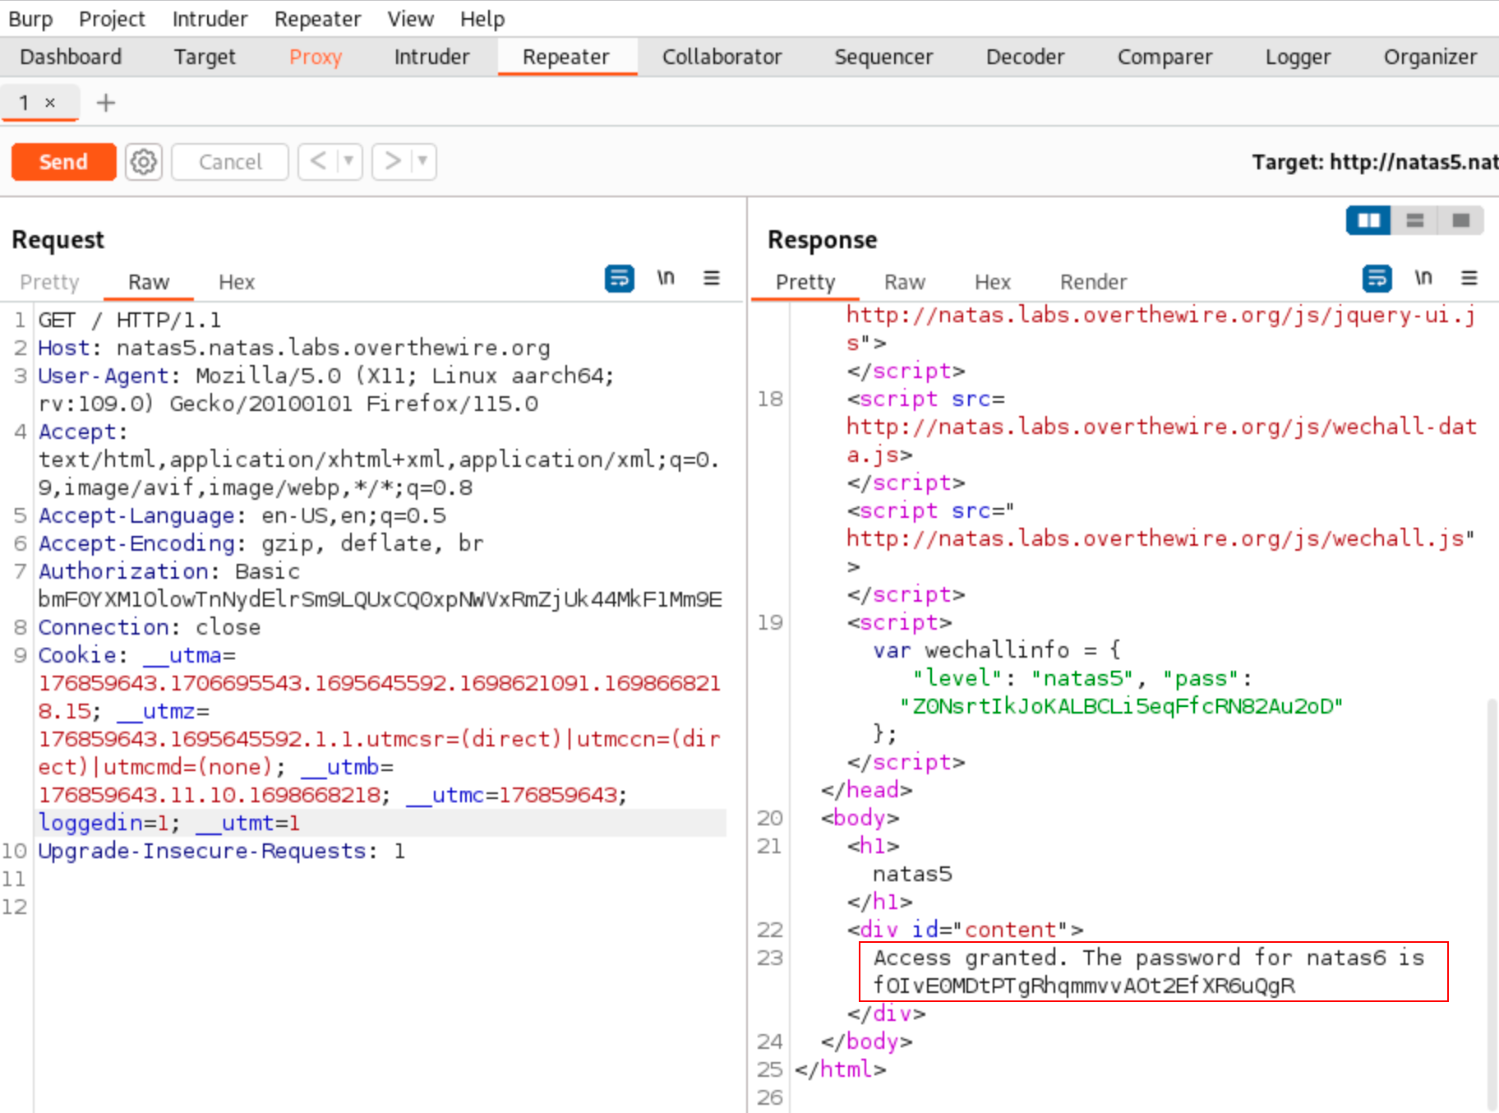Viewport: 1499px width, 1113px height.
Task: Toggle non-printable characters in Request panel
Action: [665, 279]
